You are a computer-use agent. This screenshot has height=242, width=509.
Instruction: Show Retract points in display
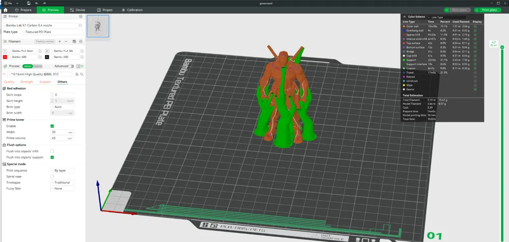[475, 76]
